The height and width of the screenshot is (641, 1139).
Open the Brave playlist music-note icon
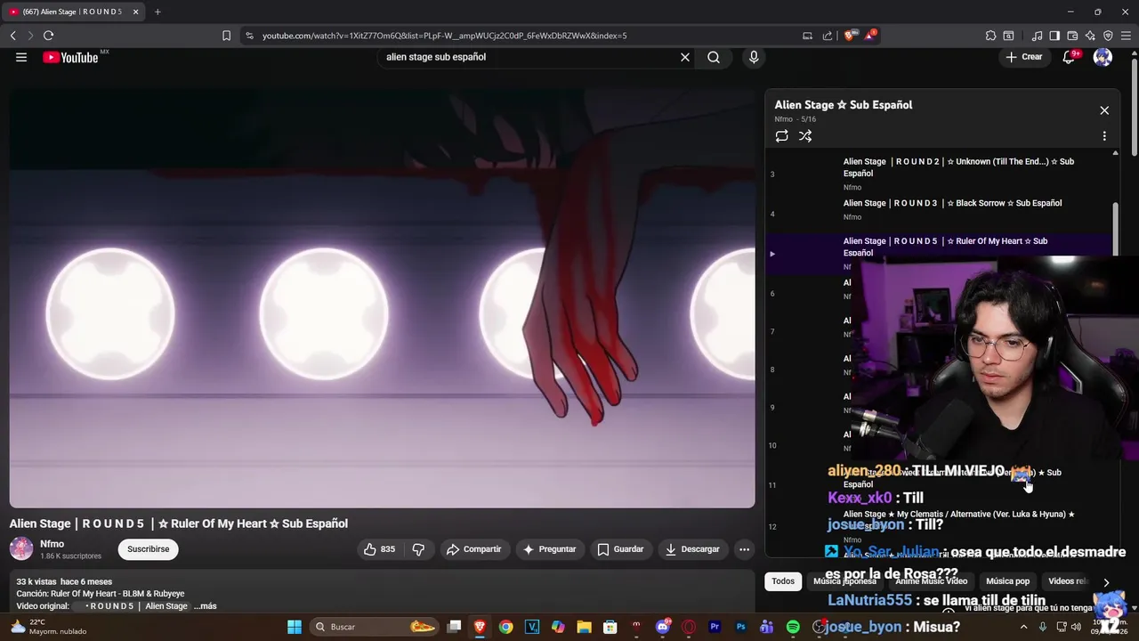point(1037,36)
